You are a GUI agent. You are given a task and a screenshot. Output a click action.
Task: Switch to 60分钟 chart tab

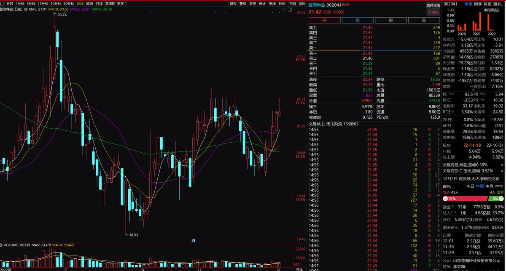tap(69, 3)
